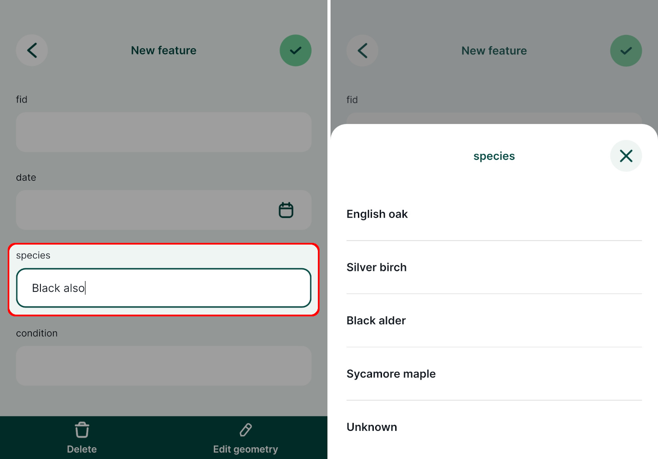Click the condition input field
The image size is (658, 459).
tap(164, 366)
